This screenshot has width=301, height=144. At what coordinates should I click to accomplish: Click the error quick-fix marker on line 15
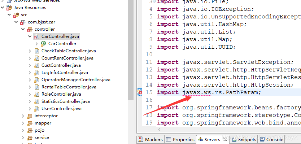click(x=140, y=92)
